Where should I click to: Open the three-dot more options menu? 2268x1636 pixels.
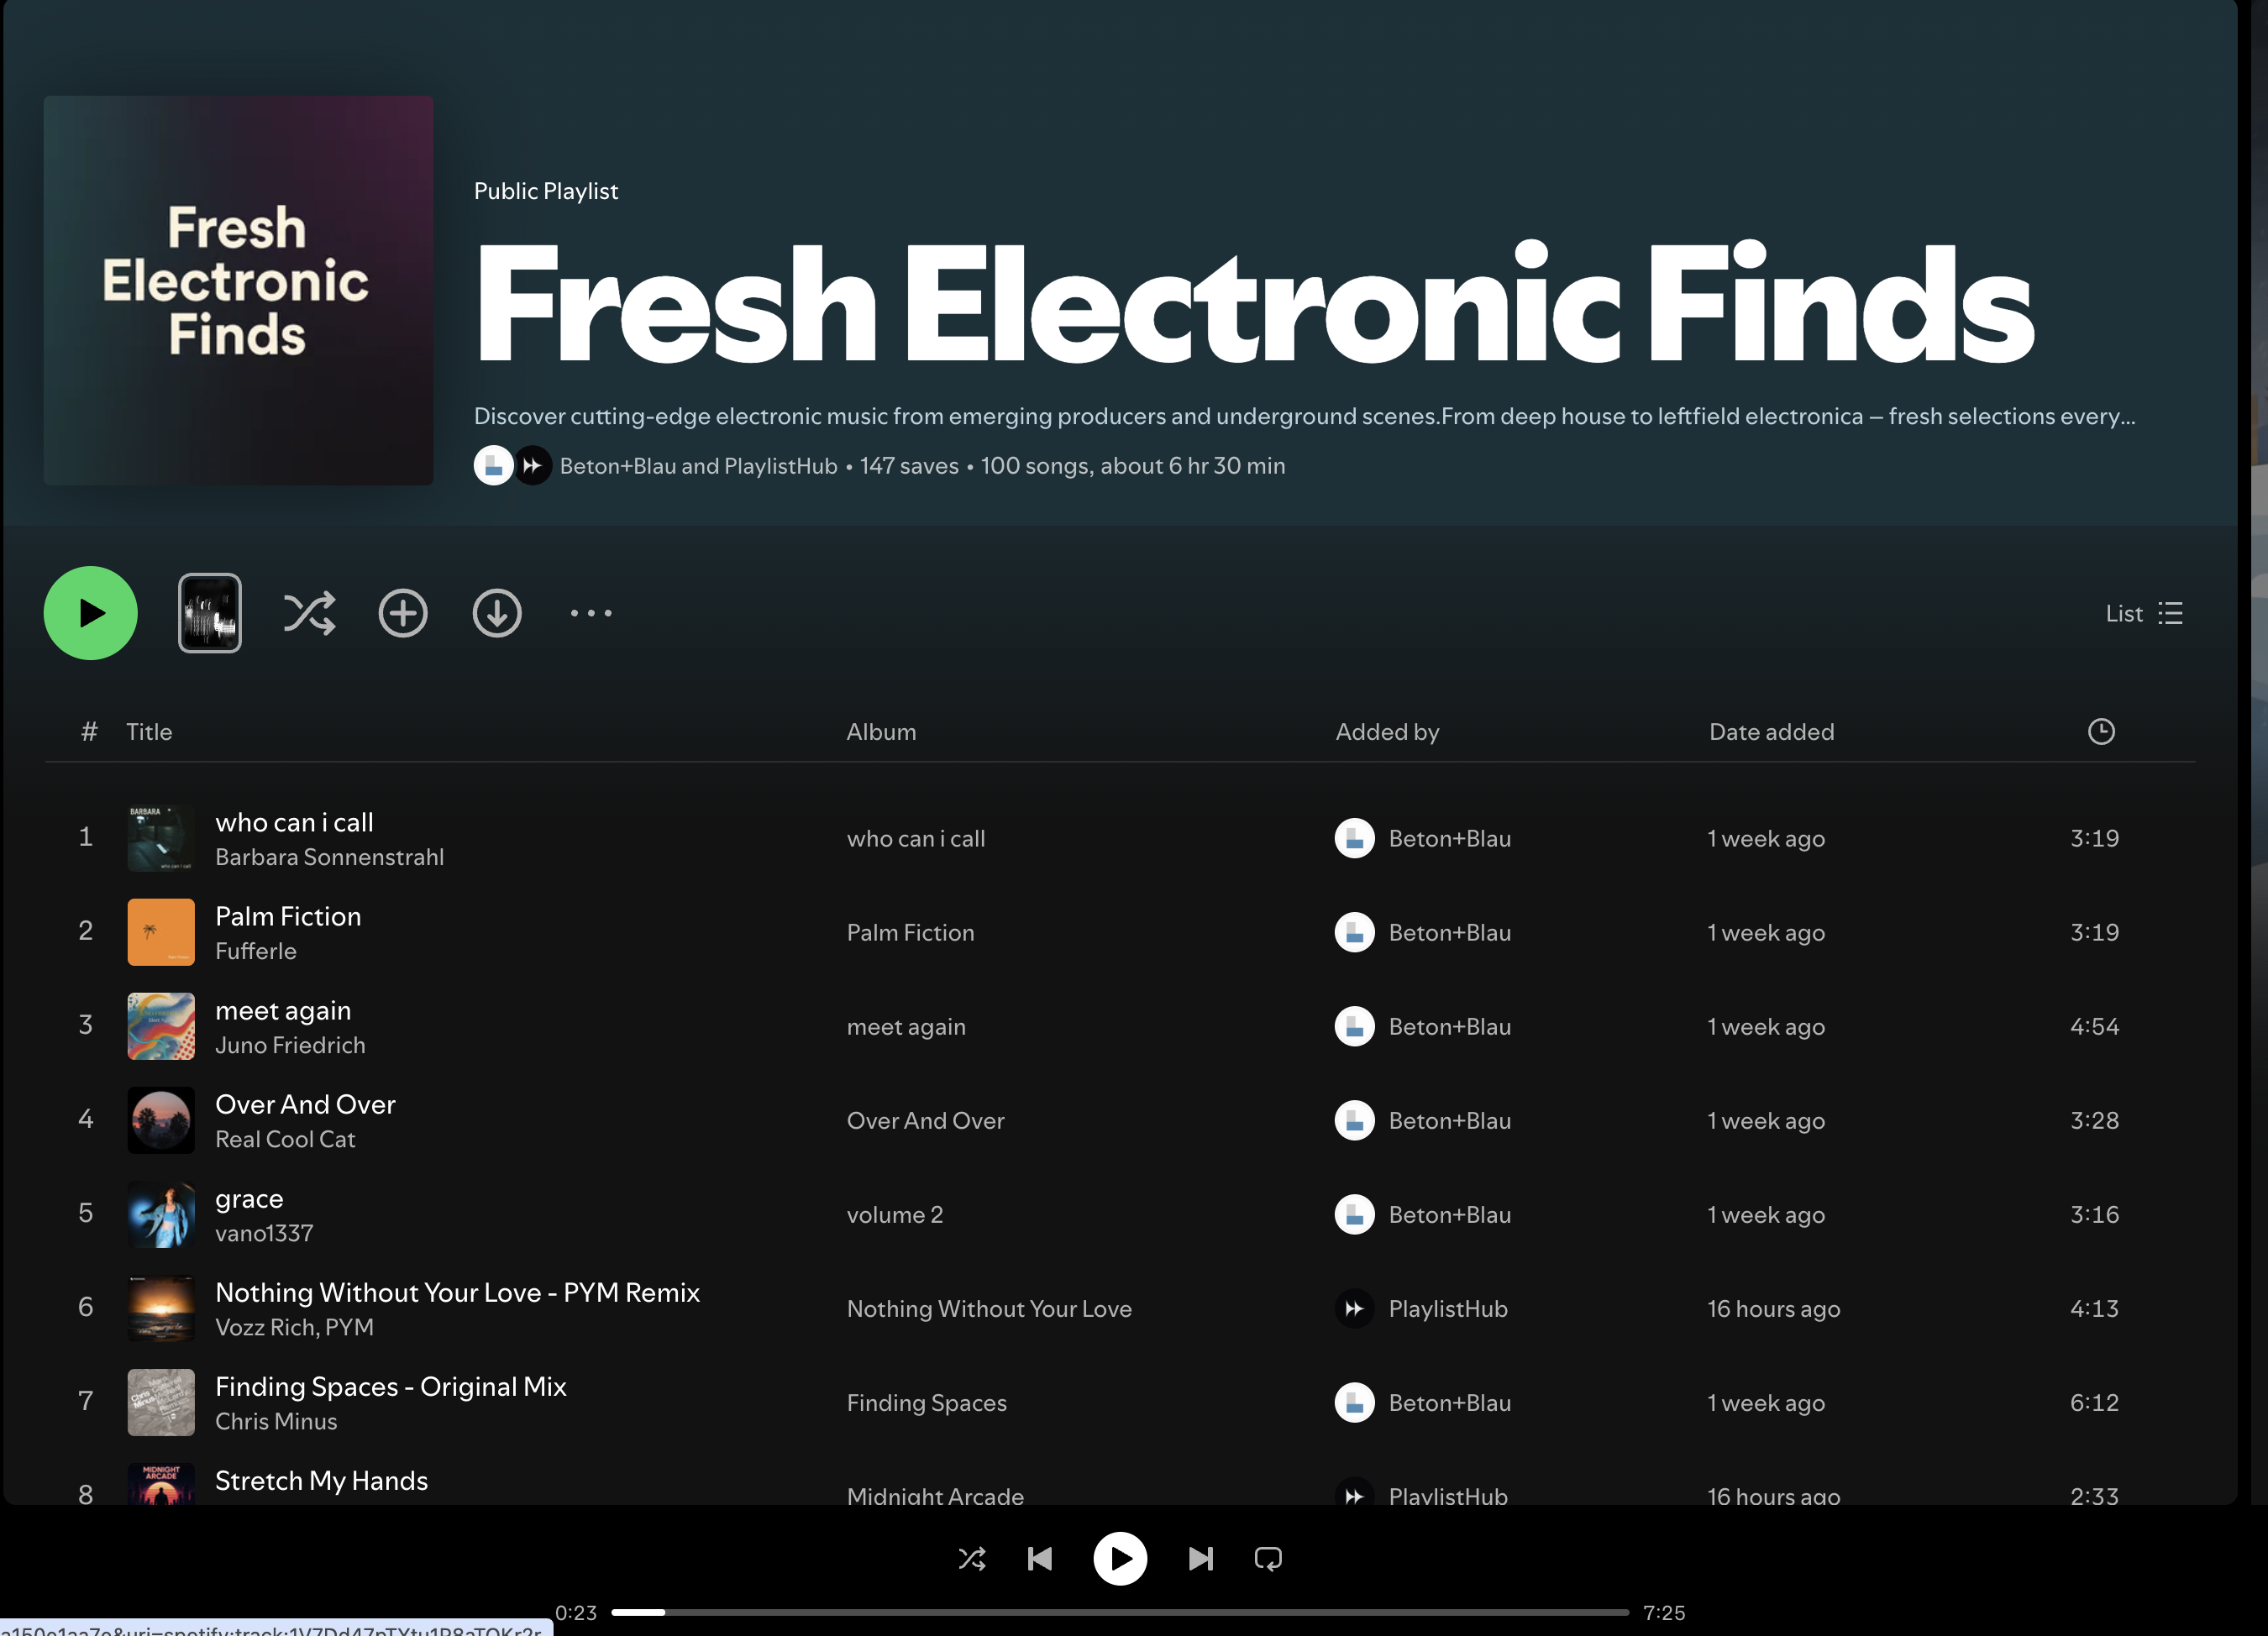(x=591, y=613)
